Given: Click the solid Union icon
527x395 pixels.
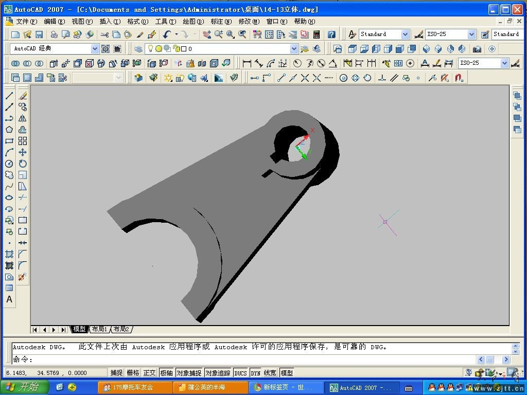Looking at the screenshot, I should click(x=15, y=63).
